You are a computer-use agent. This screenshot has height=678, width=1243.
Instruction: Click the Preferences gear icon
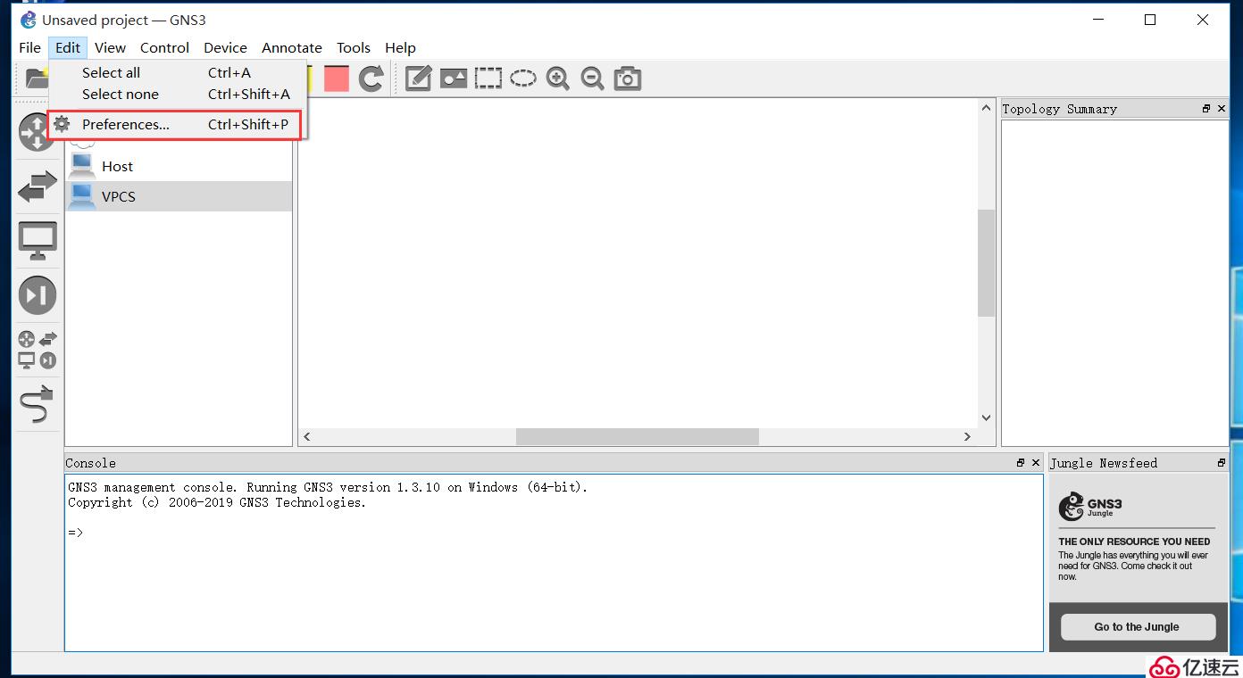click(x=62, y=124)
